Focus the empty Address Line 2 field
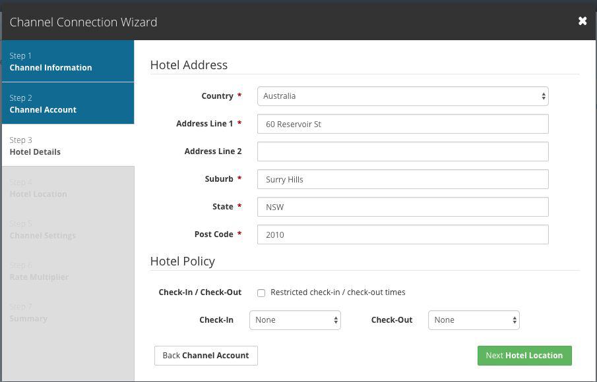 point(402,151)
